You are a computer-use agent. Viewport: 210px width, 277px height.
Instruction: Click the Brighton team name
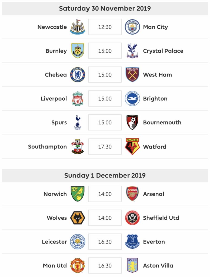[x=155, y=98]
